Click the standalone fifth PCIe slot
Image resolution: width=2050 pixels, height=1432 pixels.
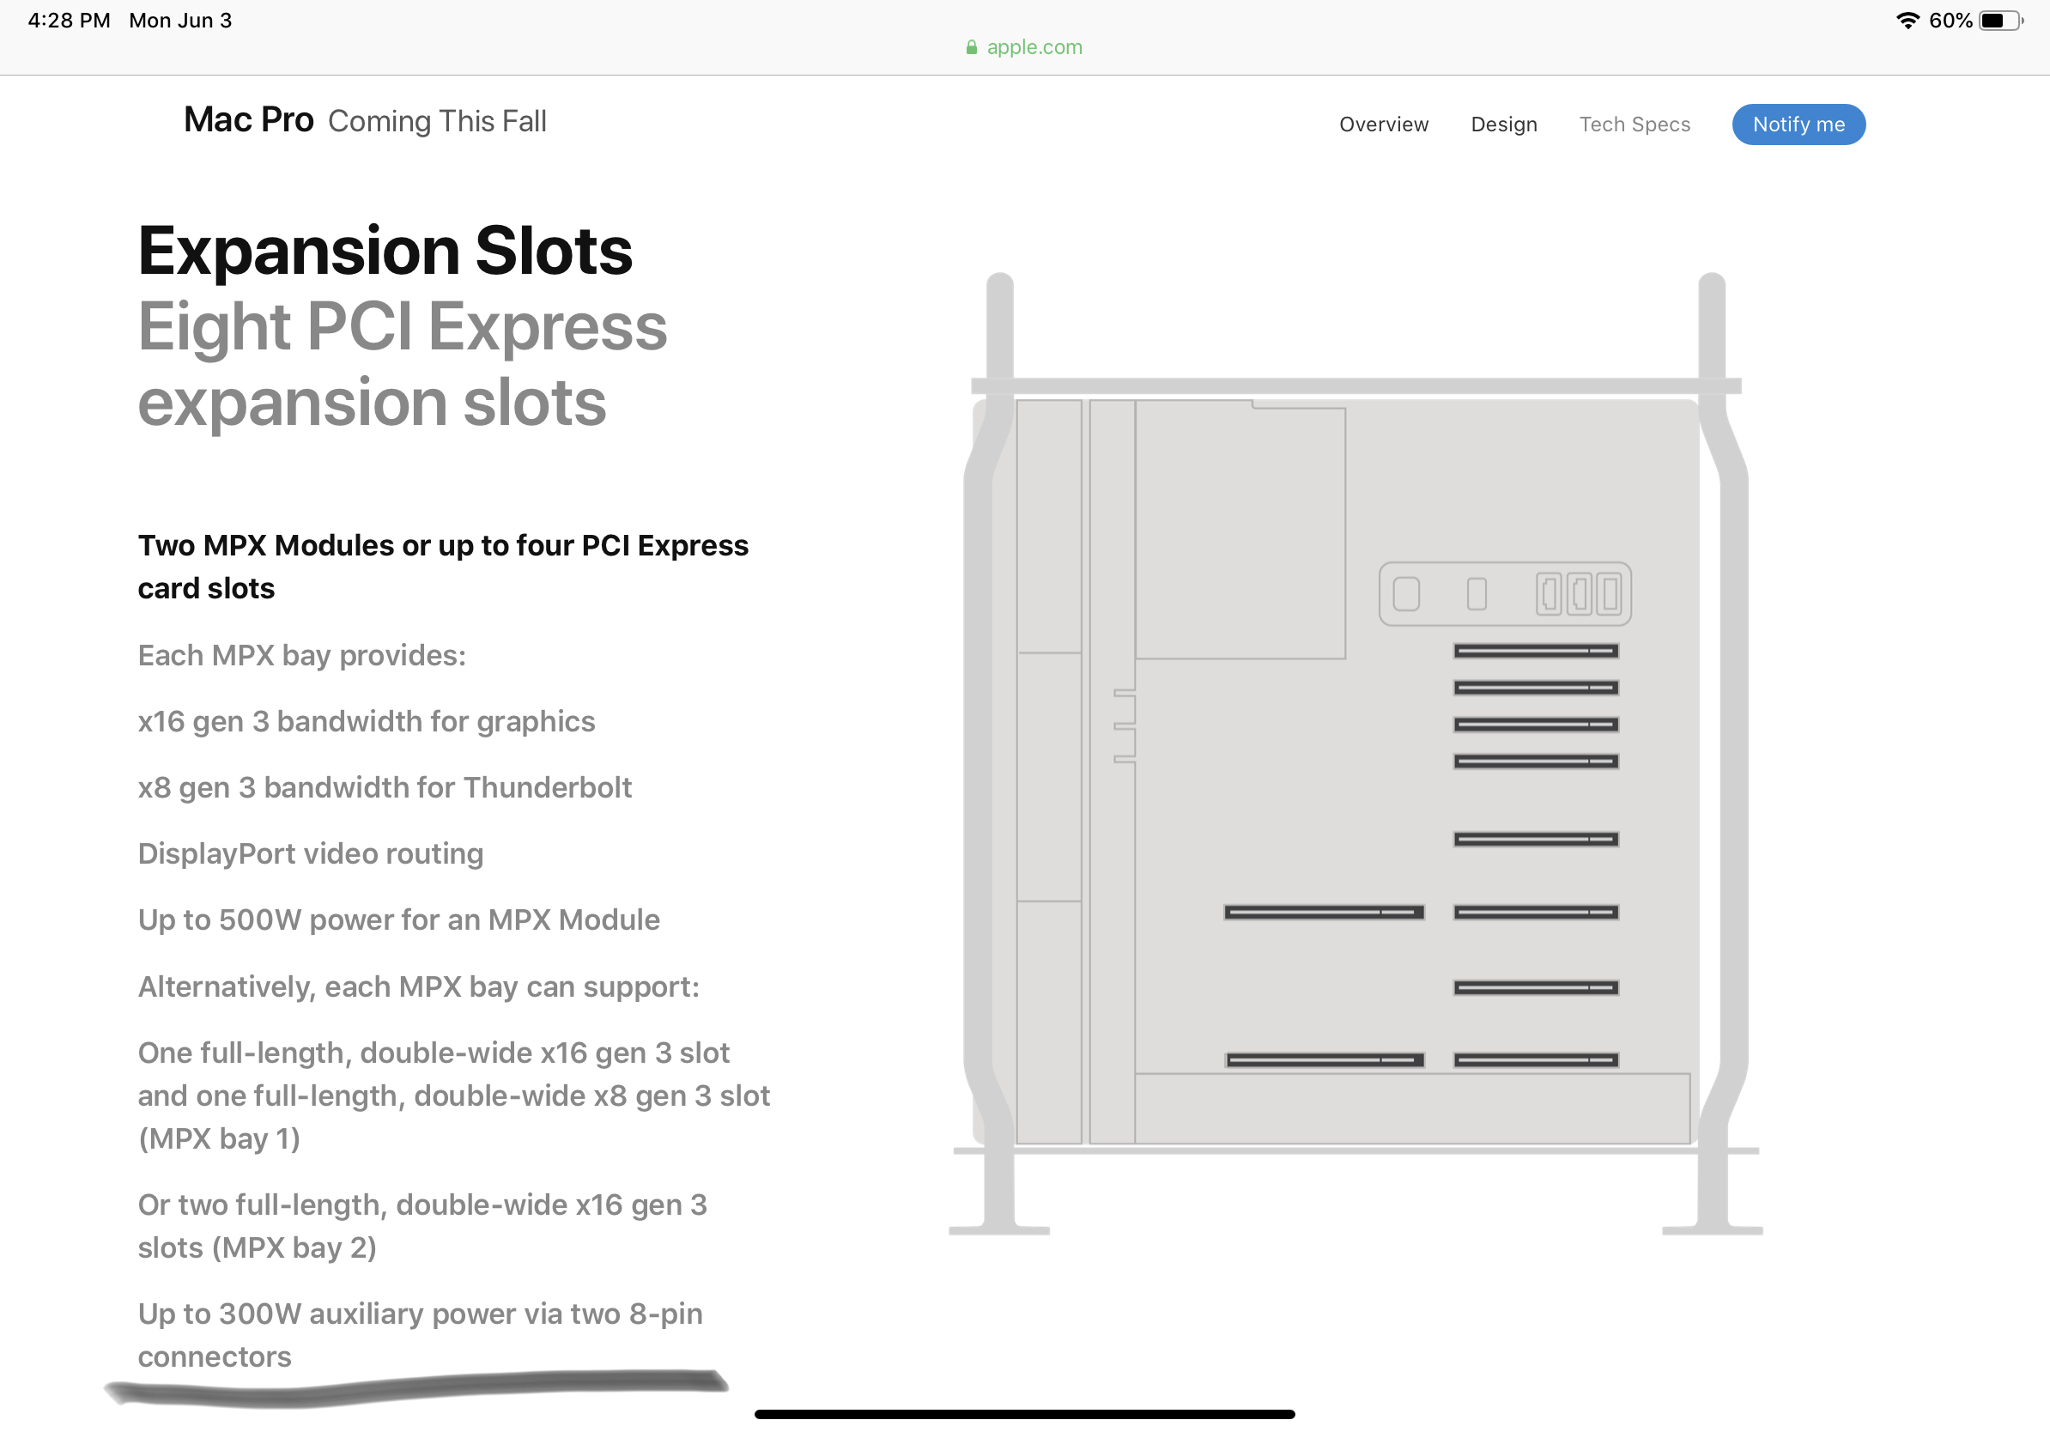click(1536, 840)
